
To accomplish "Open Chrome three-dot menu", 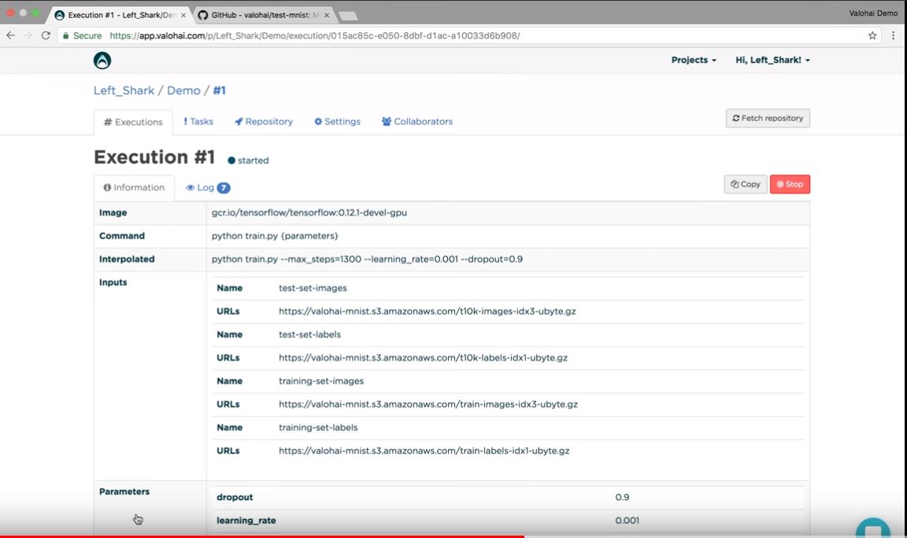I will (x=893, y=35).
